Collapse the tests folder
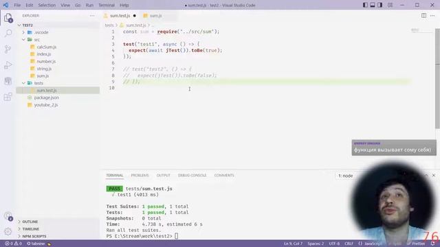 [x=58, y=83]
